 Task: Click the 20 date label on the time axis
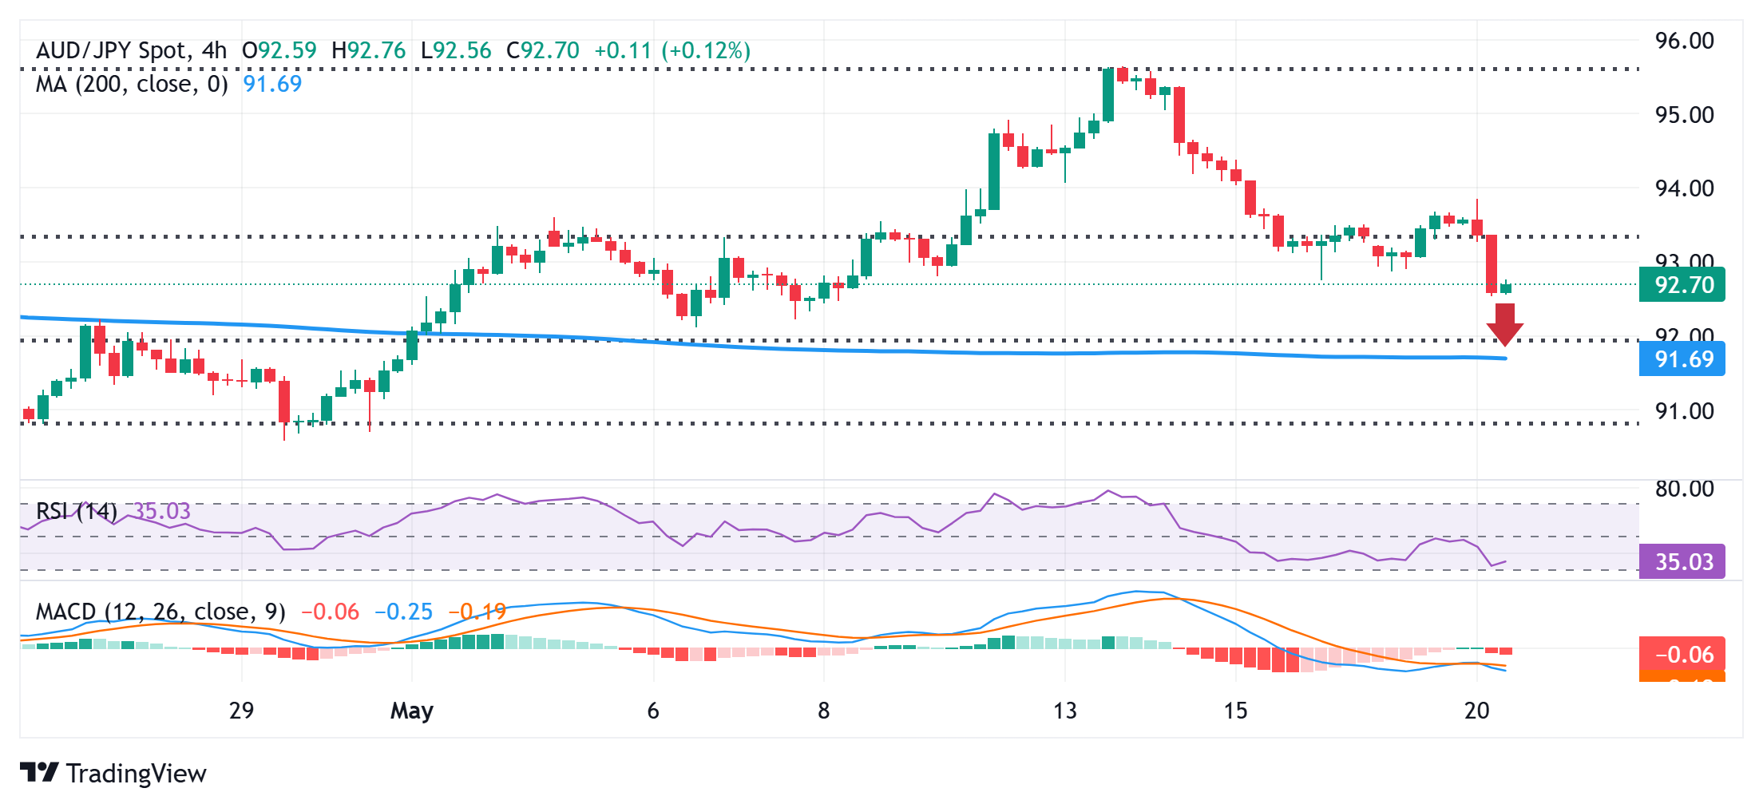(x=1476, y=710)
